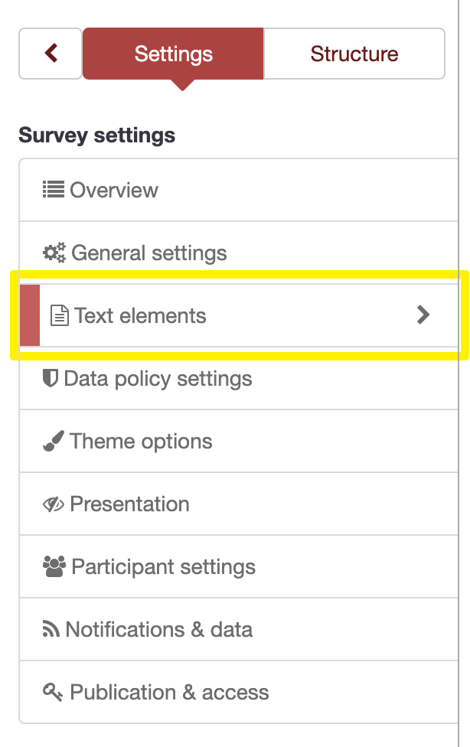
Task: Collapse sidebar with back arrow button
Action: click(51, 54)
